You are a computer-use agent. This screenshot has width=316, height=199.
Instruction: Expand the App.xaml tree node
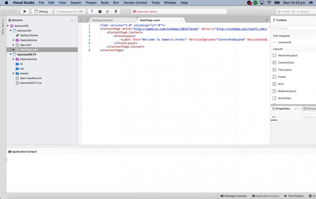pos(13,45)
